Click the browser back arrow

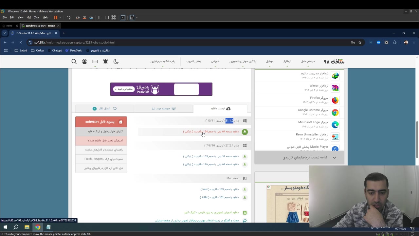point(5,42)
